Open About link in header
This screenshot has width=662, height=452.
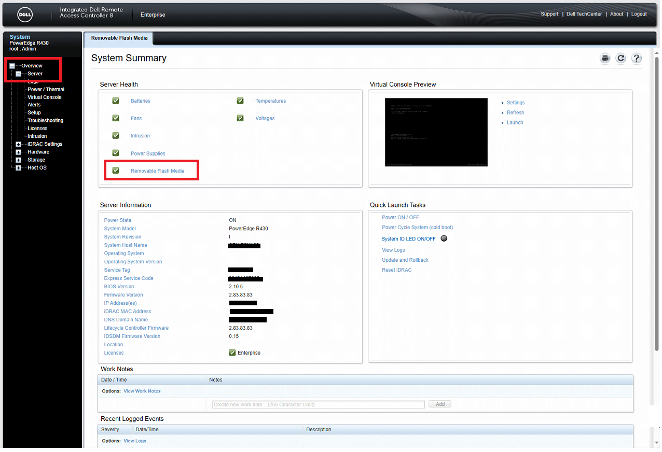[616, 14]
